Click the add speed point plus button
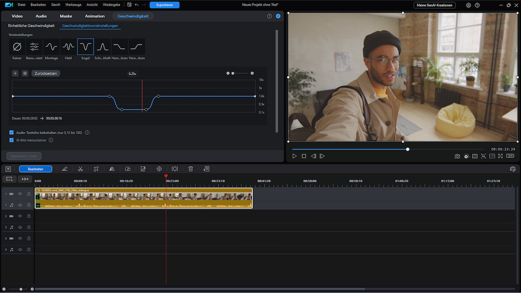Image resolution: width=521 pixels, height=293 pixels. (x=15, y=73)
